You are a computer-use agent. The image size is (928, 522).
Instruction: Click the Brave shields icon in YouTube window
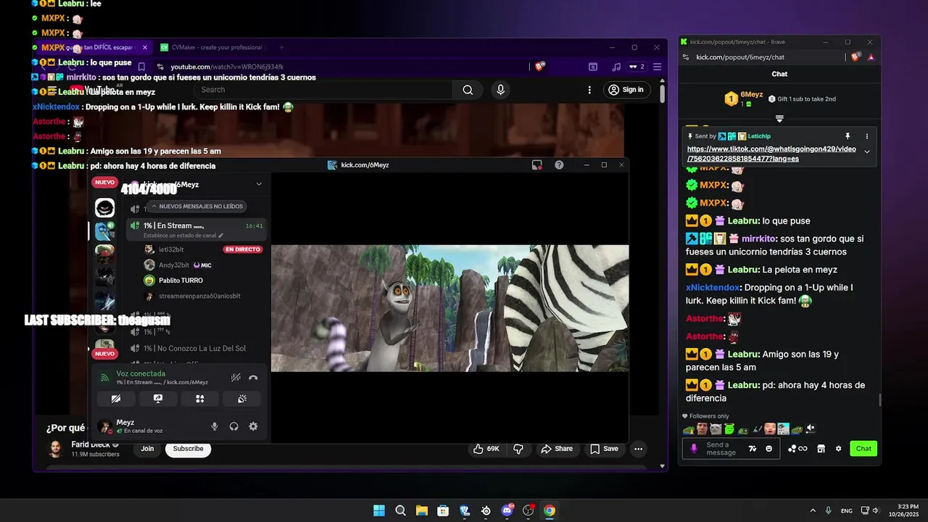coord(539,67)
